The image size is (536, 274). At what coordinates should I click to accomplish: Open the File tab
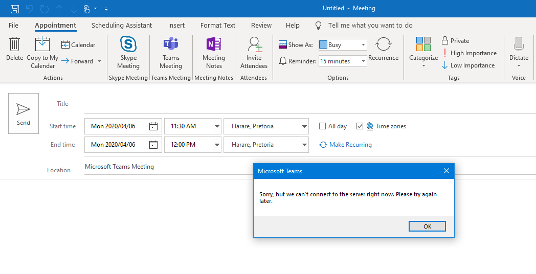(x=13, y=25)
